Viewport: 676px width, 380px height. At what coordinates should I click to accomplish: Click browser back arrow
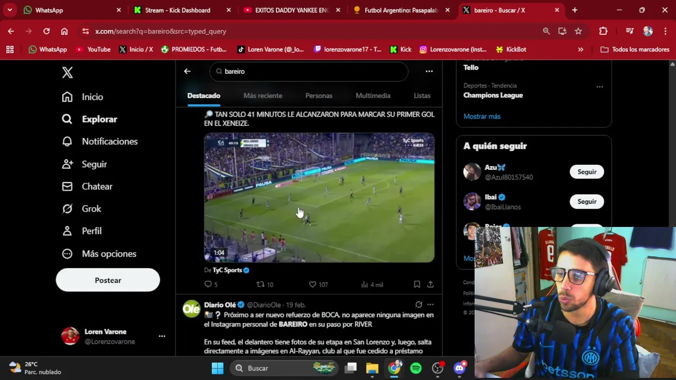(x=11, y=31)
